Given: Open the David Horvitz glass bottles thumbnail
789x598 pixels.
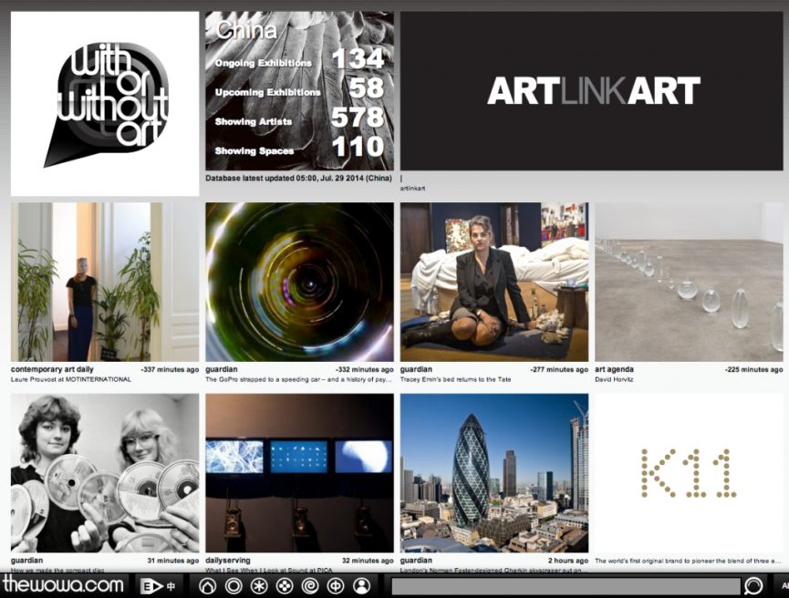Looking at the screenshot, I should click(x=689, y=282).
